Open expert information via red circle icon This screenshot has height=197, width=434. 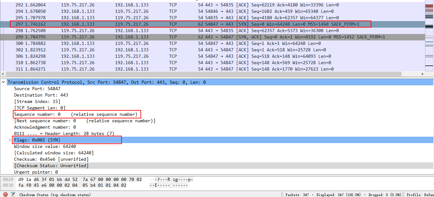pyautogui.click(x=5, y=194)
